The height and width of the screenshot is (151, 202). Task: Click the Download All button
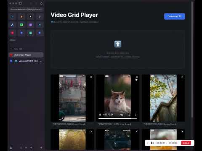175,16
